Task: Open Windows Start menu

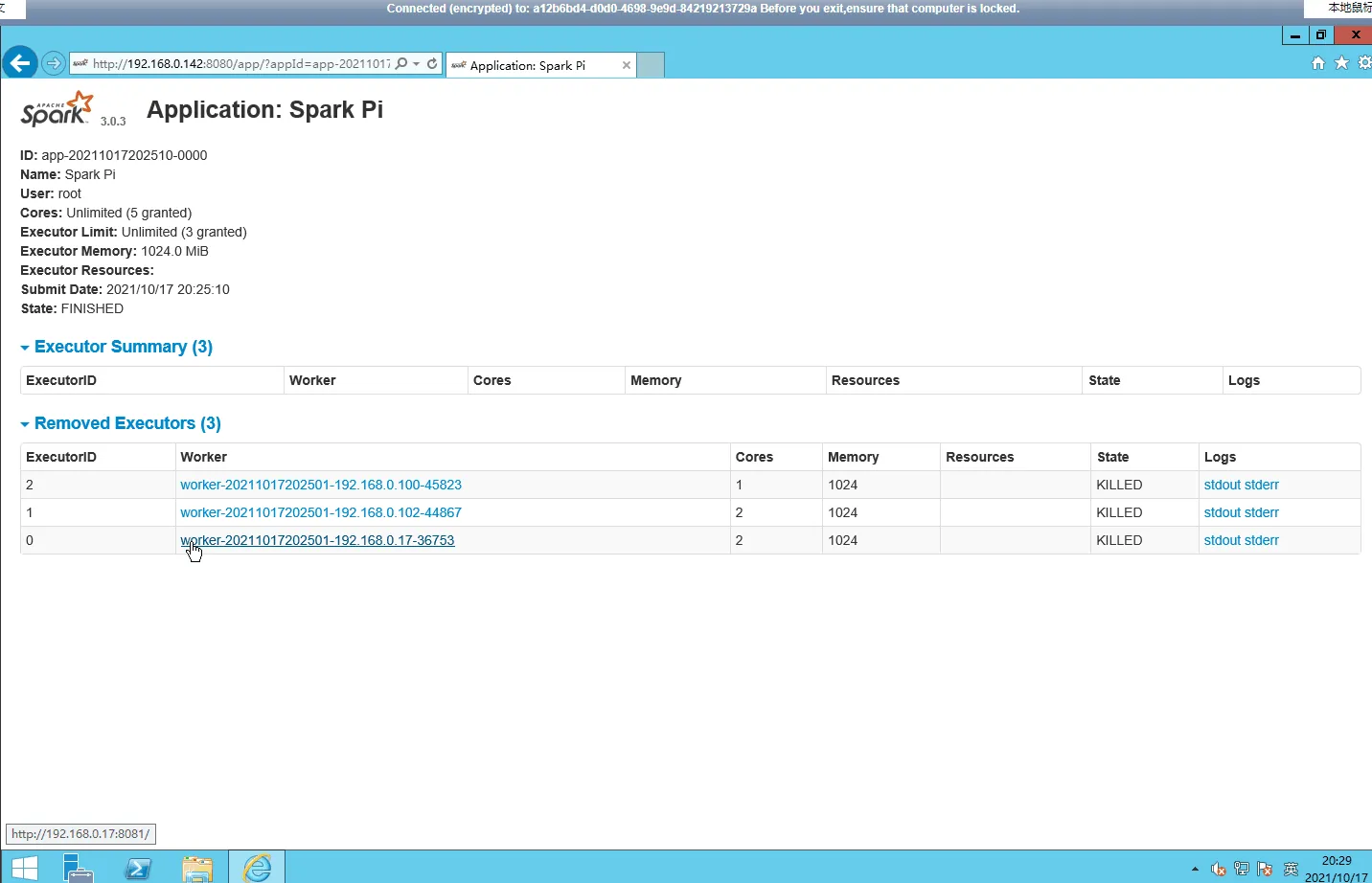Action: [x=23, y=868]
